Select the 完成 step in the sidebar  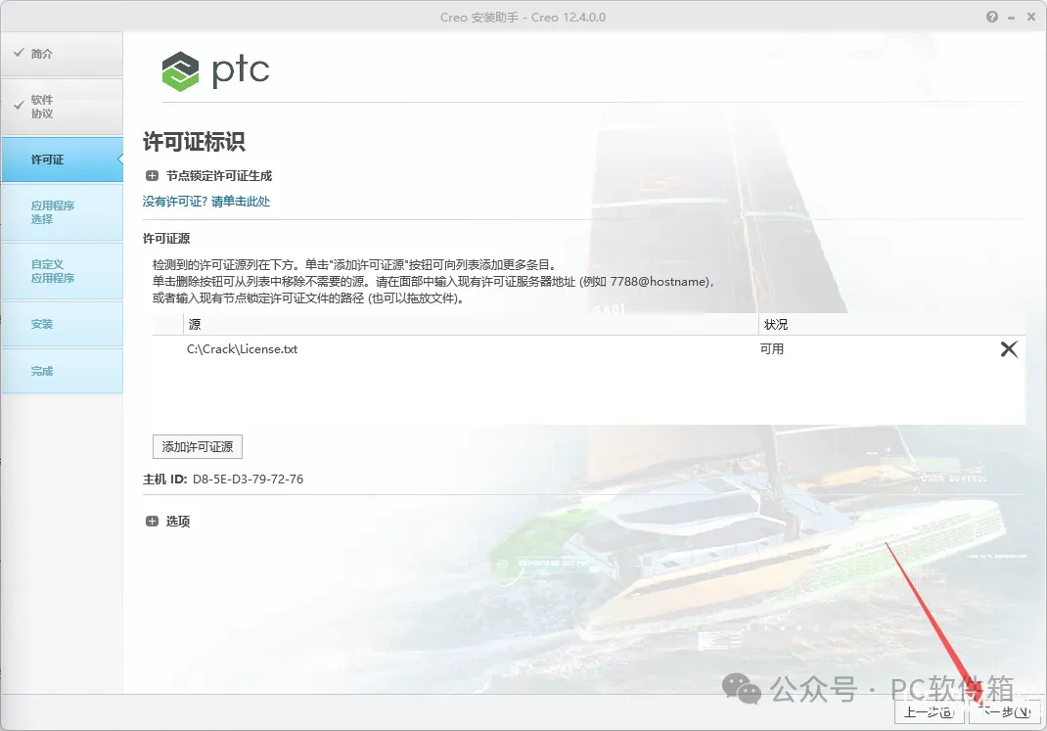pos(62,371)
